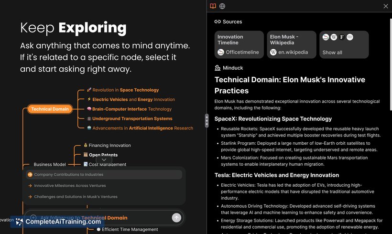Open the Elon Musk - Wikipedia source card
Viewport: 392px width, 234px height.
coord(292,45)
